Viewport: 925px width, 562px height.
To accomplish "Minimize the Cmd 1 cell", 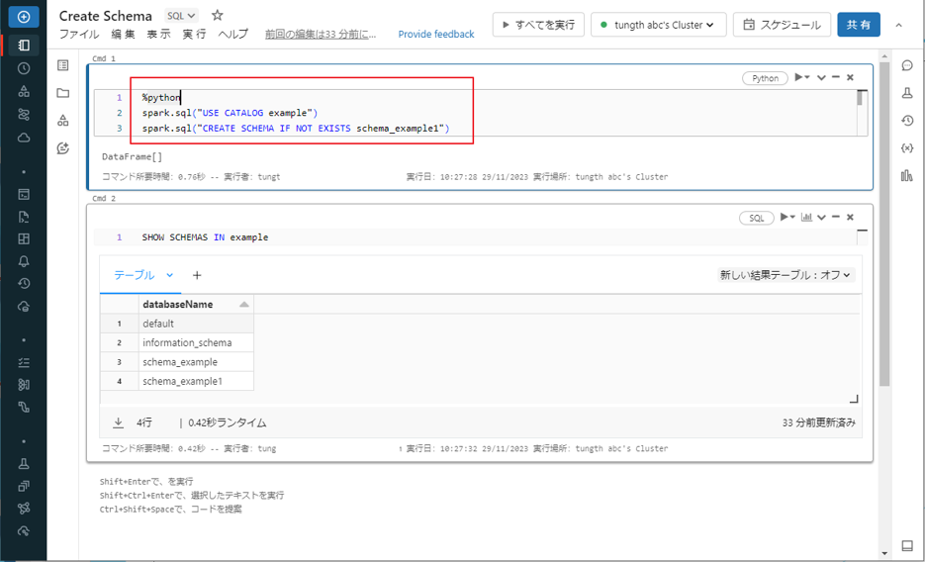I will click(x=836, y=77).
